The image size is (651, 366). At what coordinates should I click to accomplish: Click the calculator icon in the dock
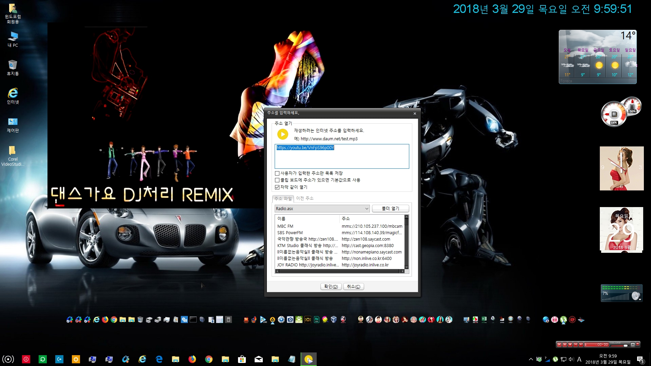(x=229, y=320)
